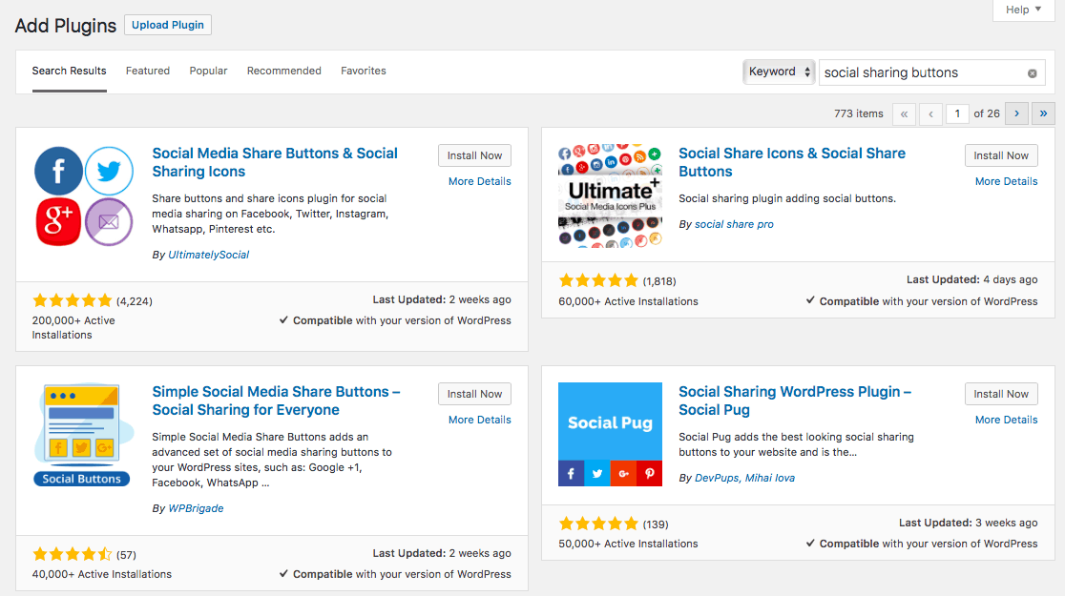Open the Help dropdown

(x=1024, y=10)
